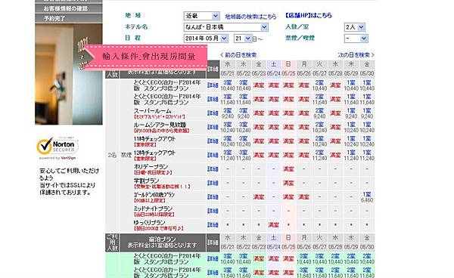The image size is (454, 278).
Task: Open 詳細 for ゴールデン60歳プラン
Action: [213, 197]
